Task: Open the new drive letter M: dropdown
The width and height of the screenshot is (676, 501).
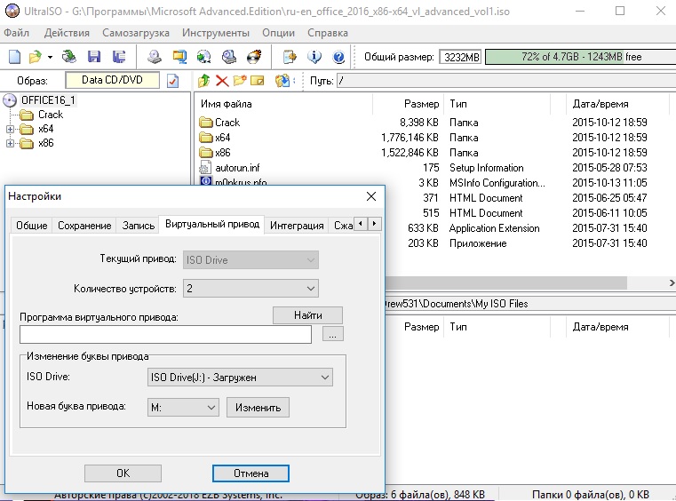Action: pos(183,408)
